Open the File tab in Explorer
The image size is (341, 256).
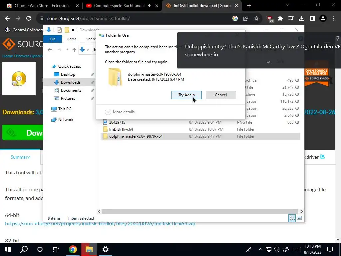pos(53,39)
